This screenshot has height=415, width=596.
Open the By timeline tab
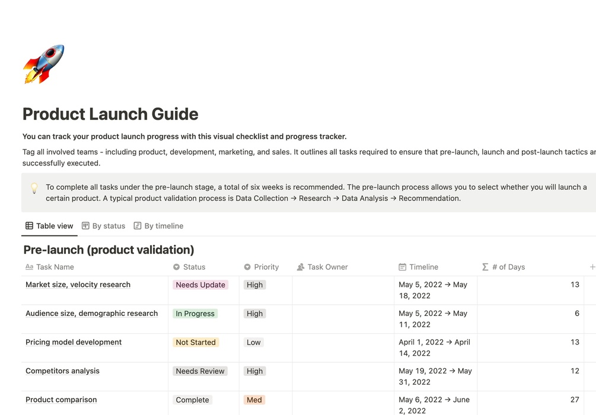tap(158, 226)
